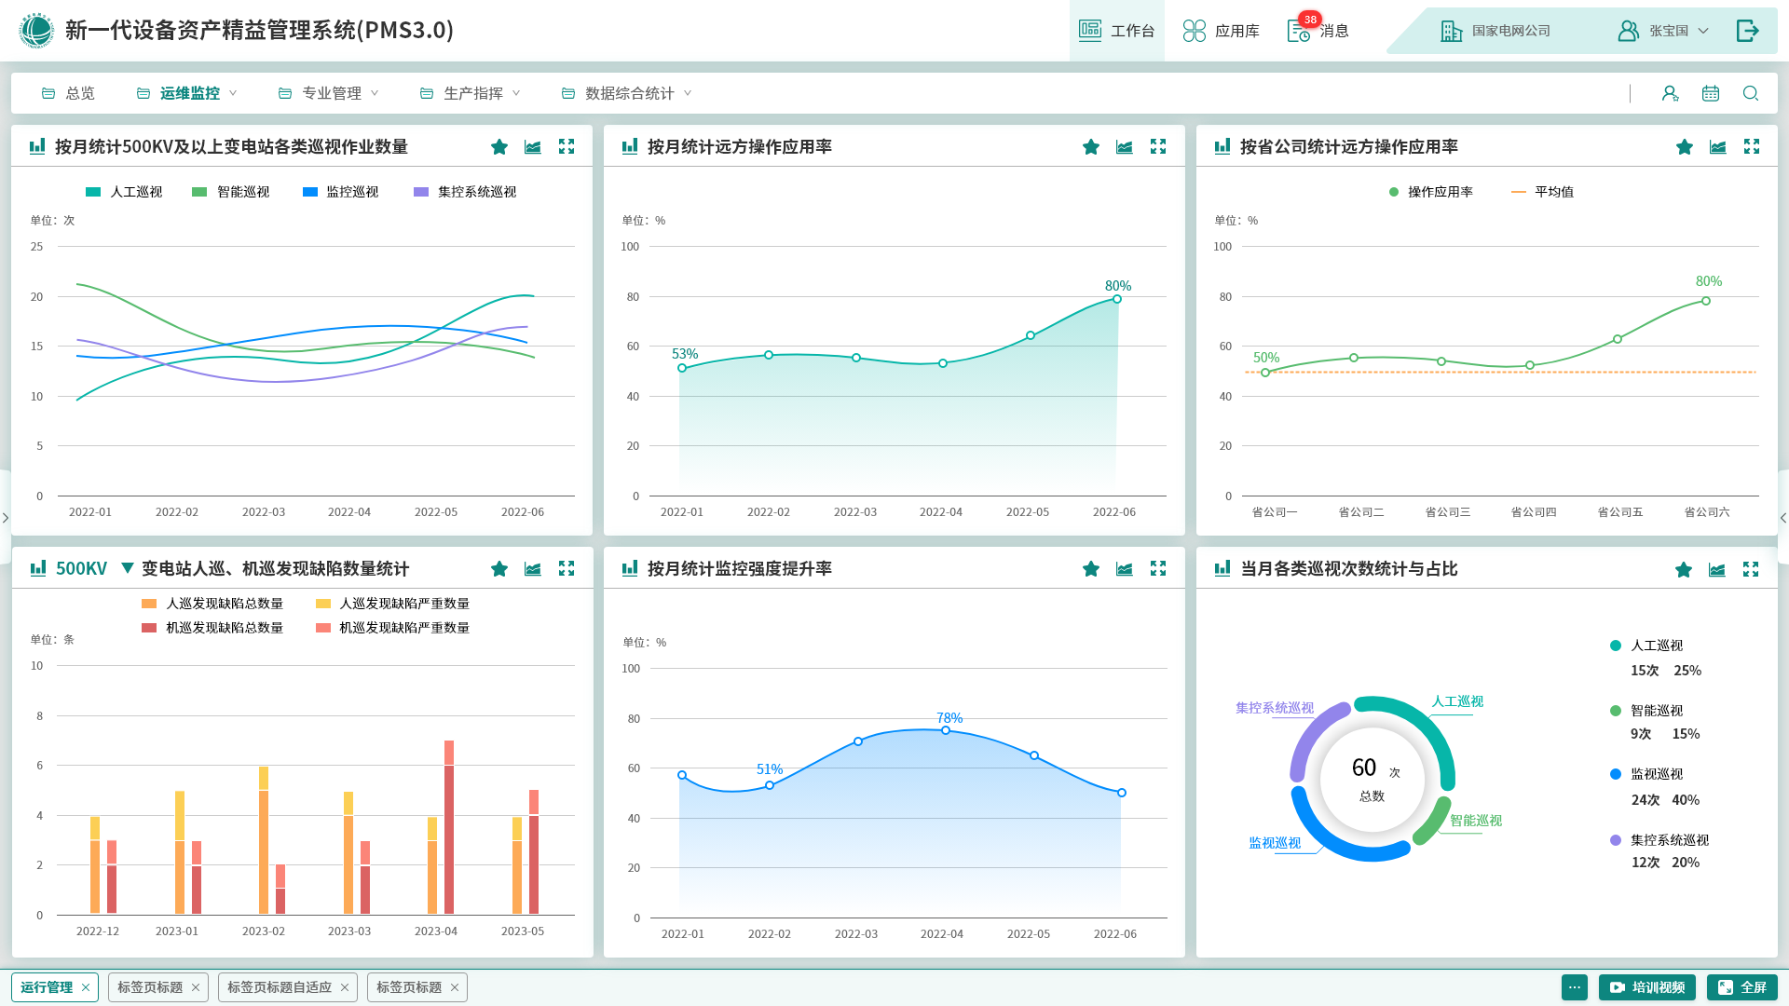Toggle 监控巡视 legend in line chart
1789x1006 pixels.
[340, 192]
